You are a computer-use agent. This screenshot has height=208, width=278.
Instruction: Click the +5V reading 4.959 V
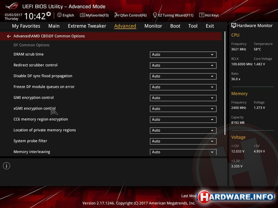click(259, 152)
